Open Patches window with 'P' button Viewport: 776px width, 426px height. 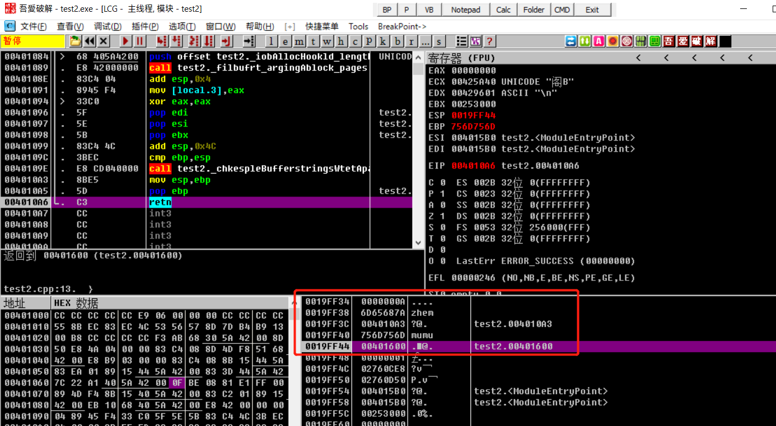click(x=369, y=41)
